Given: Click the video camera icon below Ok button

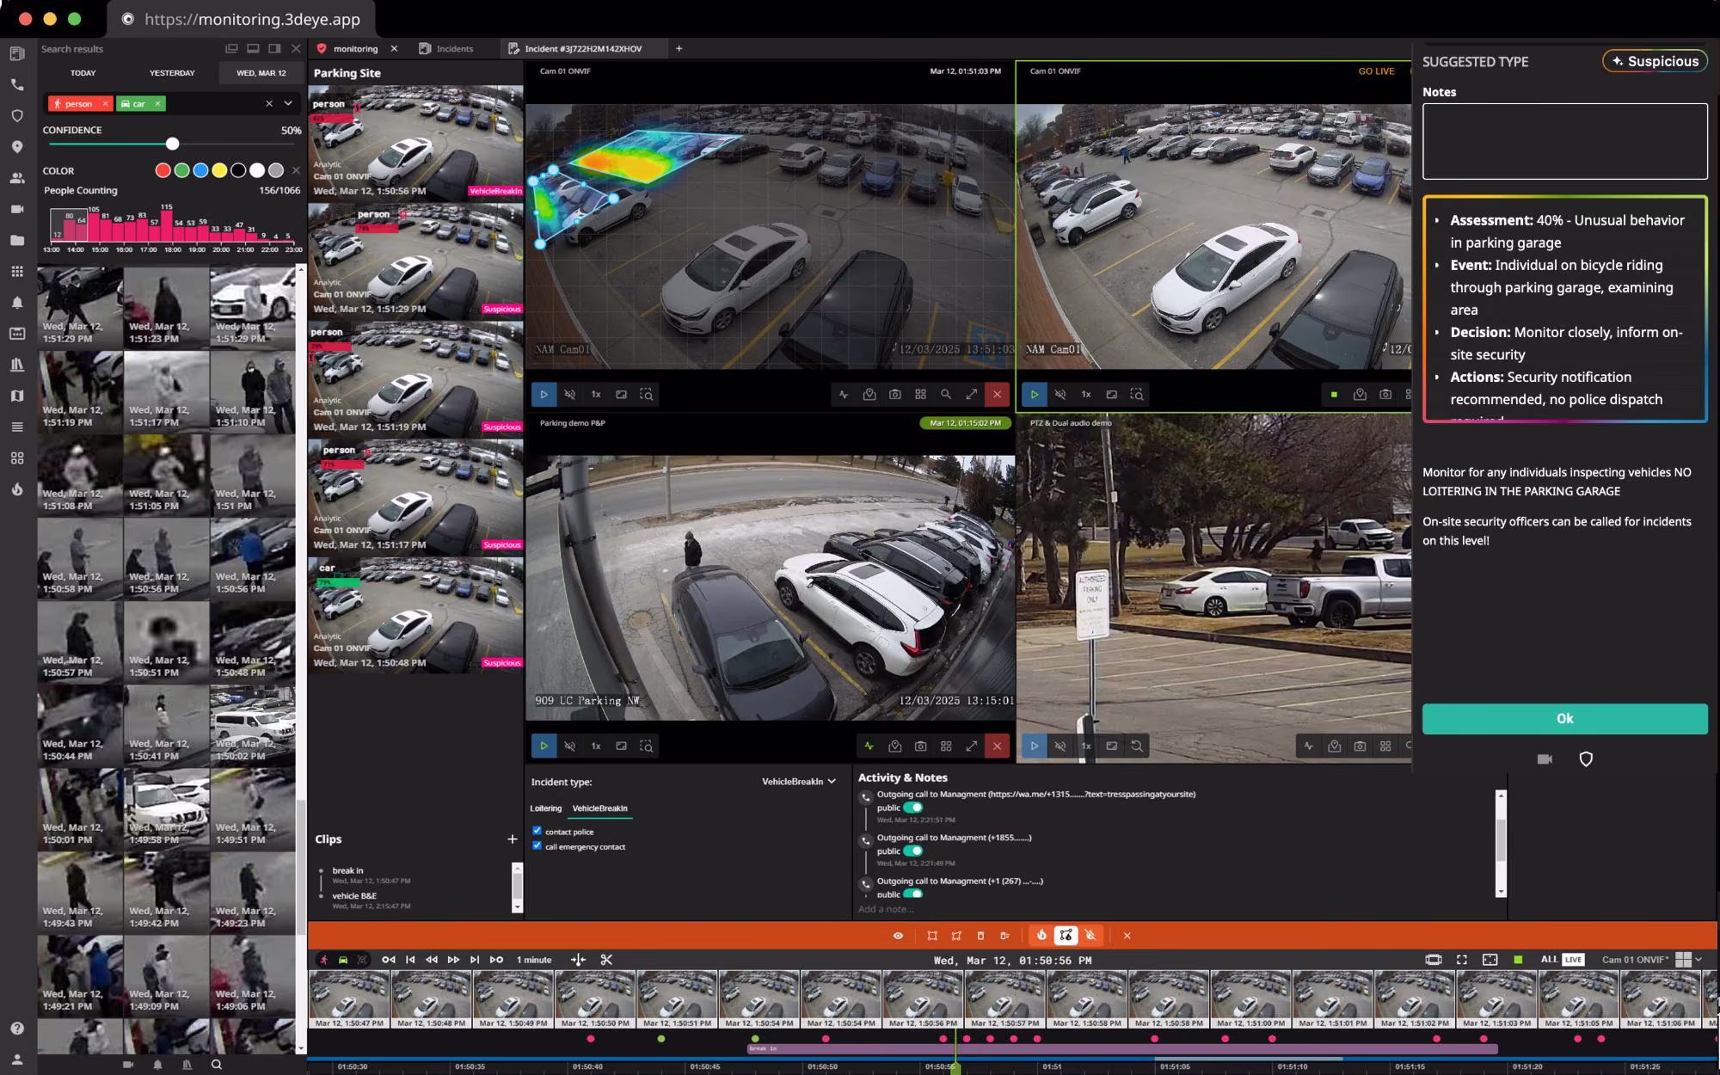Looking at the screenshot, I should coord(1545,759).
